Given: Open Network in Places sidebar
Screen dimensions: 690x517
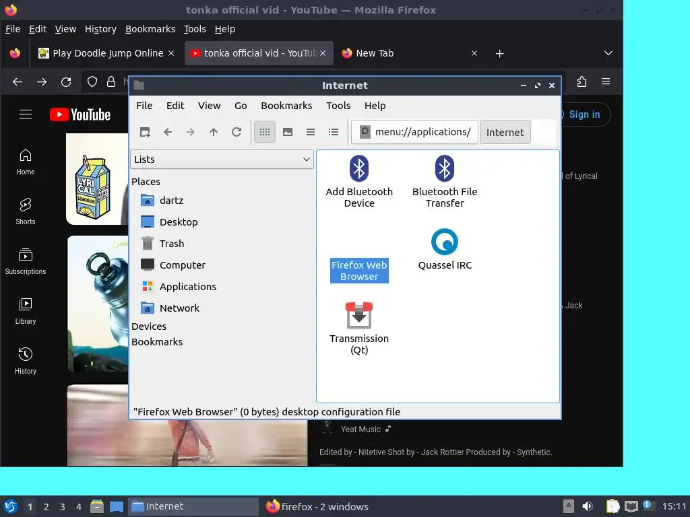Looking at the screenshot, I should click(170, 308).
